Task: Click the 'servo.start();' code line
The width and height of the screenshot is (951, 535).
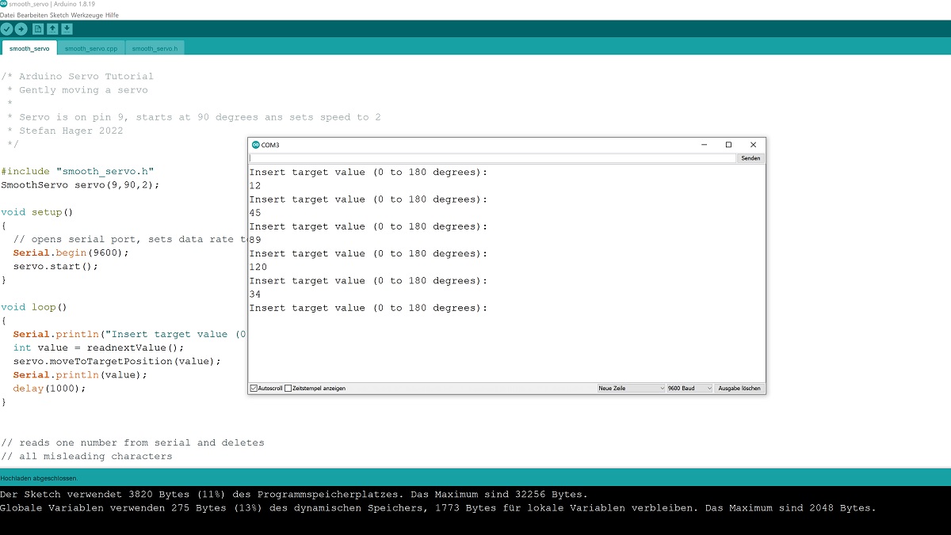Action: pyautogui.click(x=55, y=266)
